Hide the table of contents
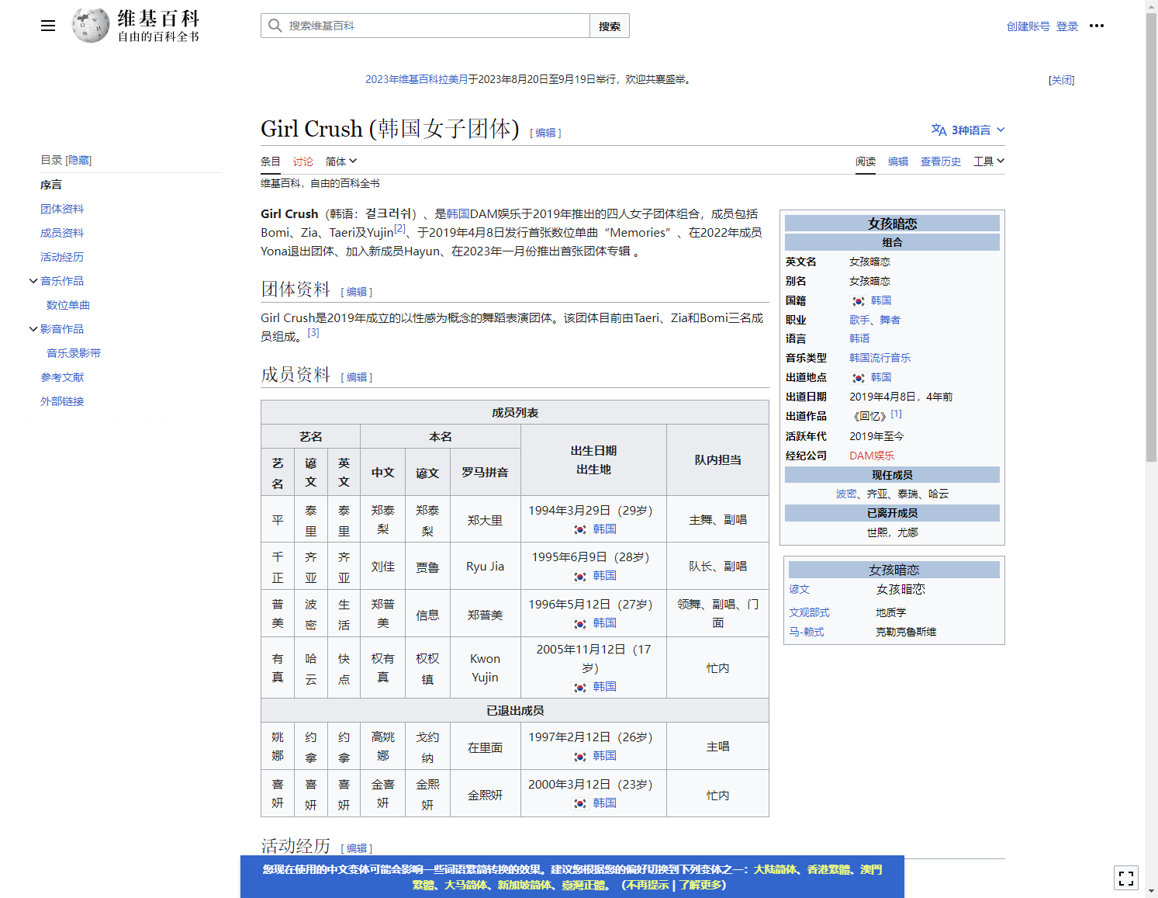 [x=78, y=160]
